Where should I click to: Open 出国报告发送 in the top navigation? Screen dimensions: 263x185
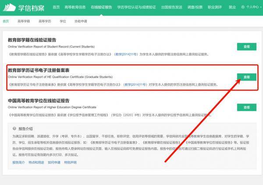[171, 7]
